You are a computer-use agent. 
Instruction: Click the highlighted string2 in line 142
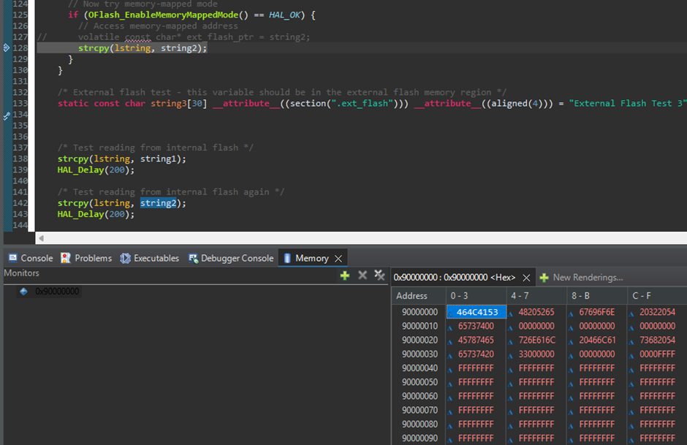(x=158, y=203)
